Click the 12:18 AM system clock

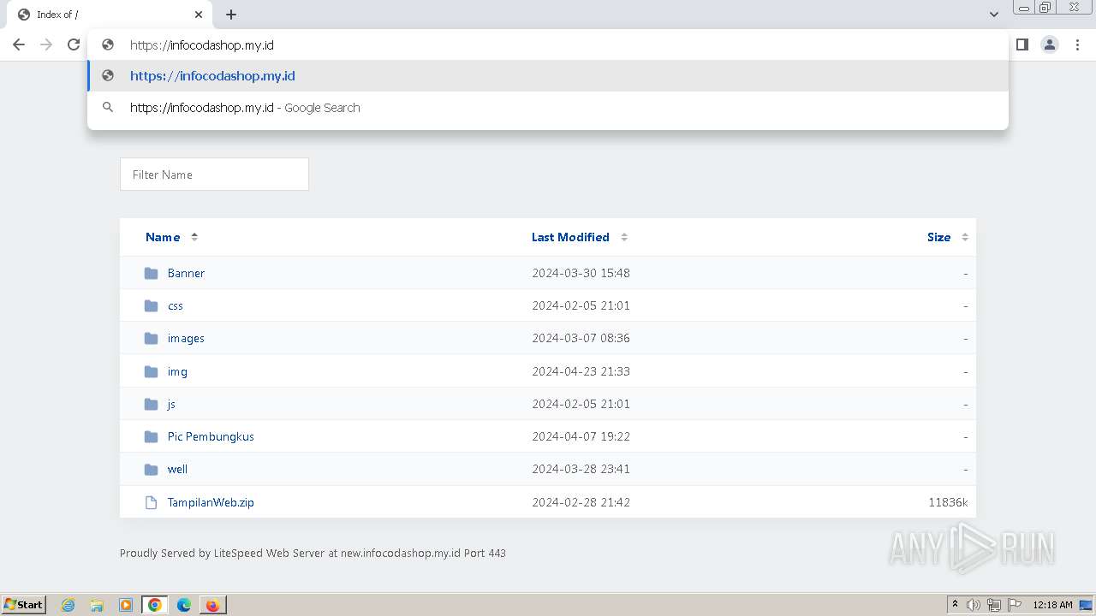pyautogui.click(x=1052, y=605)
